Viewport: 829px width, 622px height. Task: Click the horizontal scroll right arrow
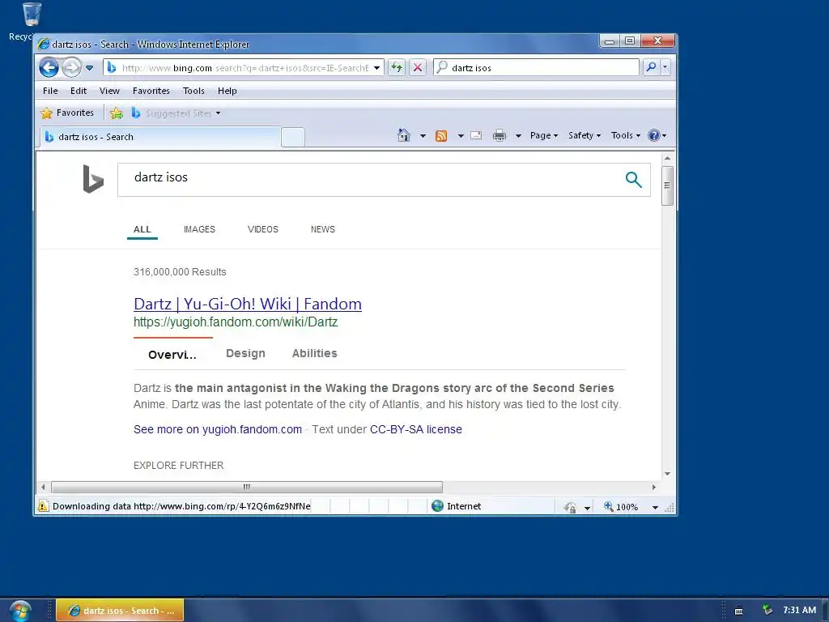(x=654, y=487)
